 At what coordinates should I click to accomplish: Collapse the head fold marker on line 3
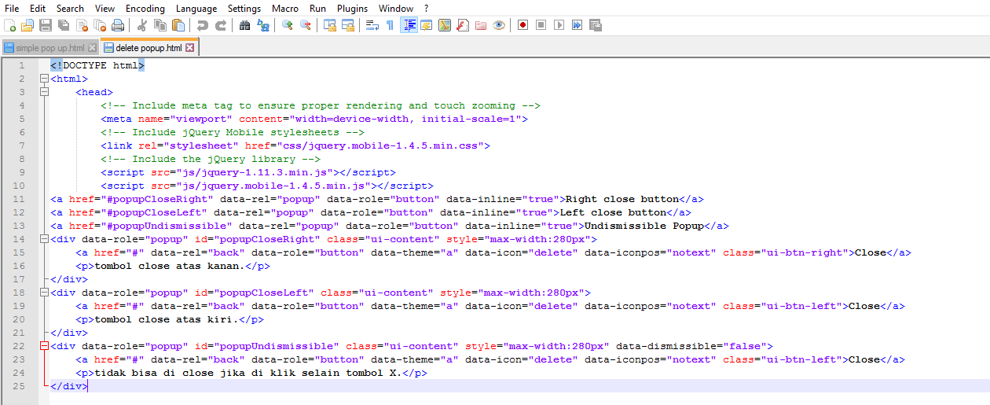click(44, 92)
